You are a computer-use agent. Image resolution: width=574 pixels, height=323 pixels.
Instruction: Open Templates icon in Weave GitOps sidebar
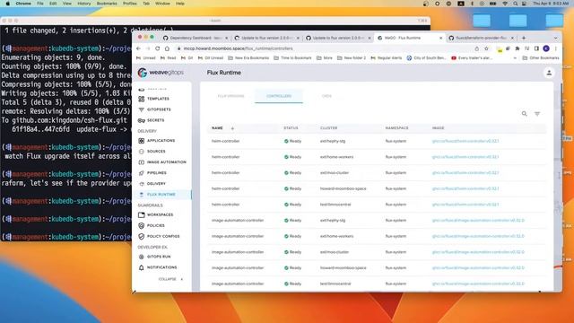tap(142, 99)
